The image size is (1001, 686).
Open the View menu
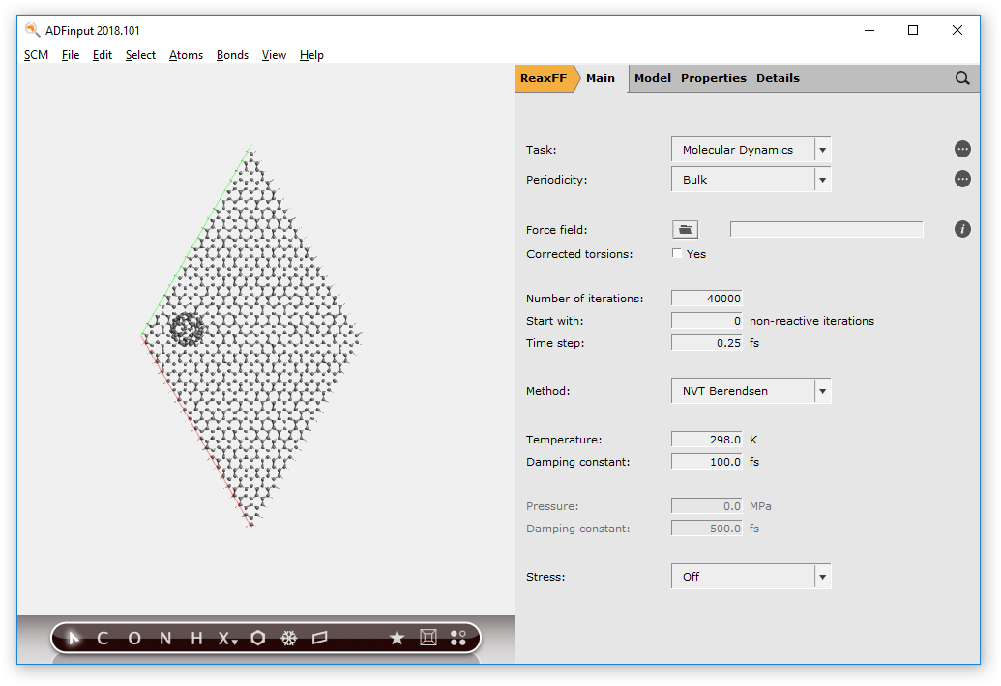tap(274, 55)
